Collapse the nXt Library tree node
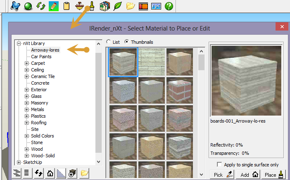Screen dimensions: 290x180 pyautogui.click(x=19, y=43)
